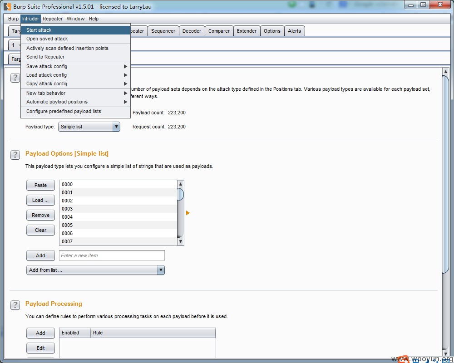Click payload list scrollbar down arrow
This screenshot has height=363, width=454.
tap(180, 241)
